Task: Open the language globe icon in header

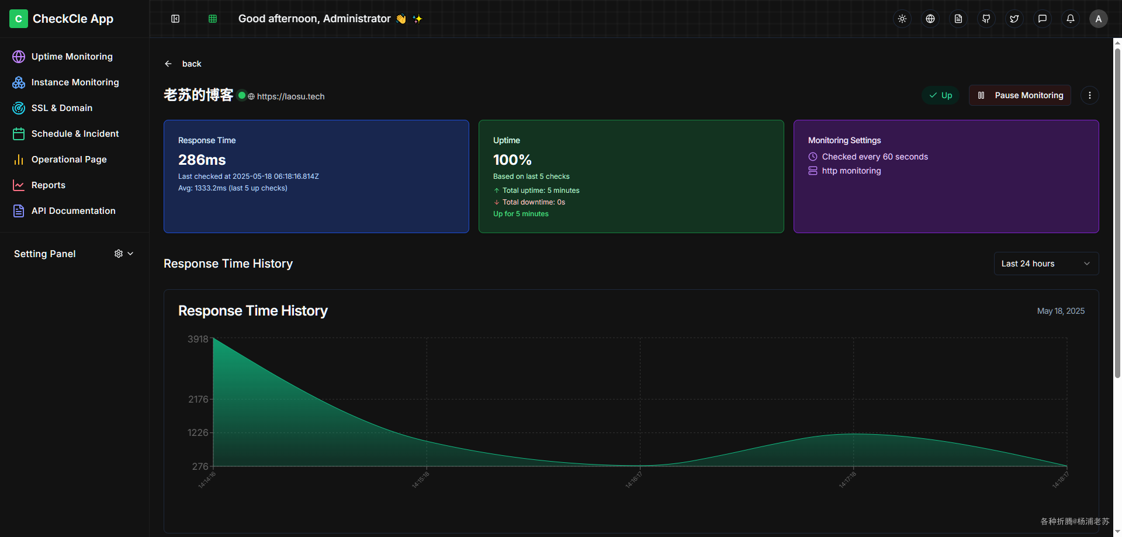Action: coord(930,19)
